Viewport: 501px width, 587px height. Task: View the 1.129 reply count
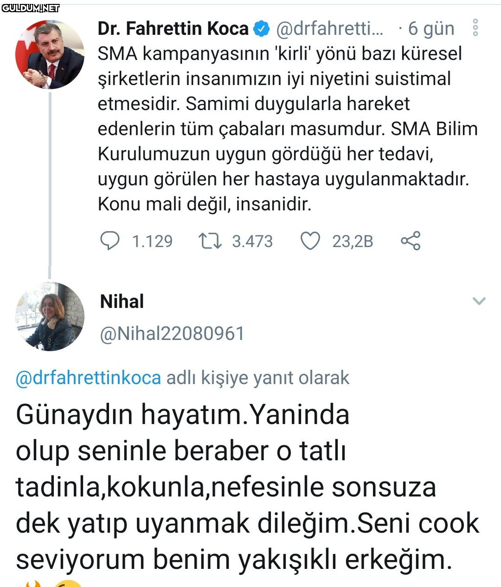tap(152, 241)
